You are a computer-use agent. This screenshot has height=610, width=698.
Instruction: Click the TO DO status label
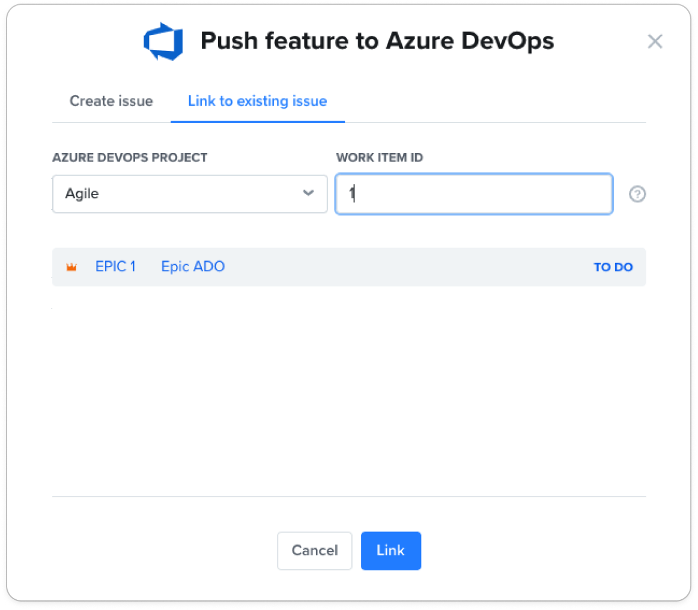[x=613, y=267]
